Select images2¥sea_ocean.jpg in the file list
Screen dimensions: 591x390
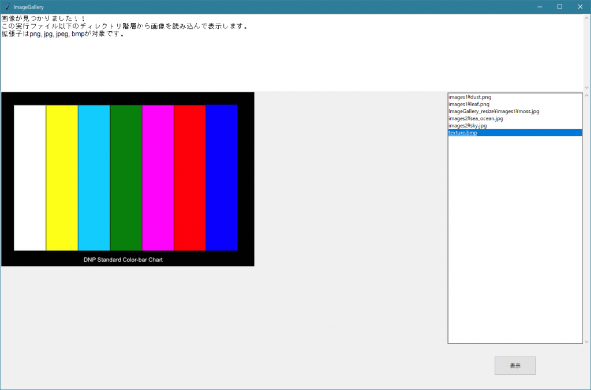click(515, 119)
